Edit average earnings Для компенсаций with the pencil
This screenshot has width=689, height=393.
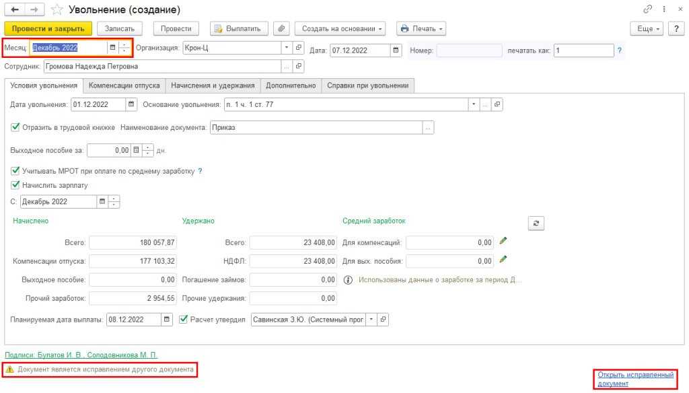click(503, 241)
